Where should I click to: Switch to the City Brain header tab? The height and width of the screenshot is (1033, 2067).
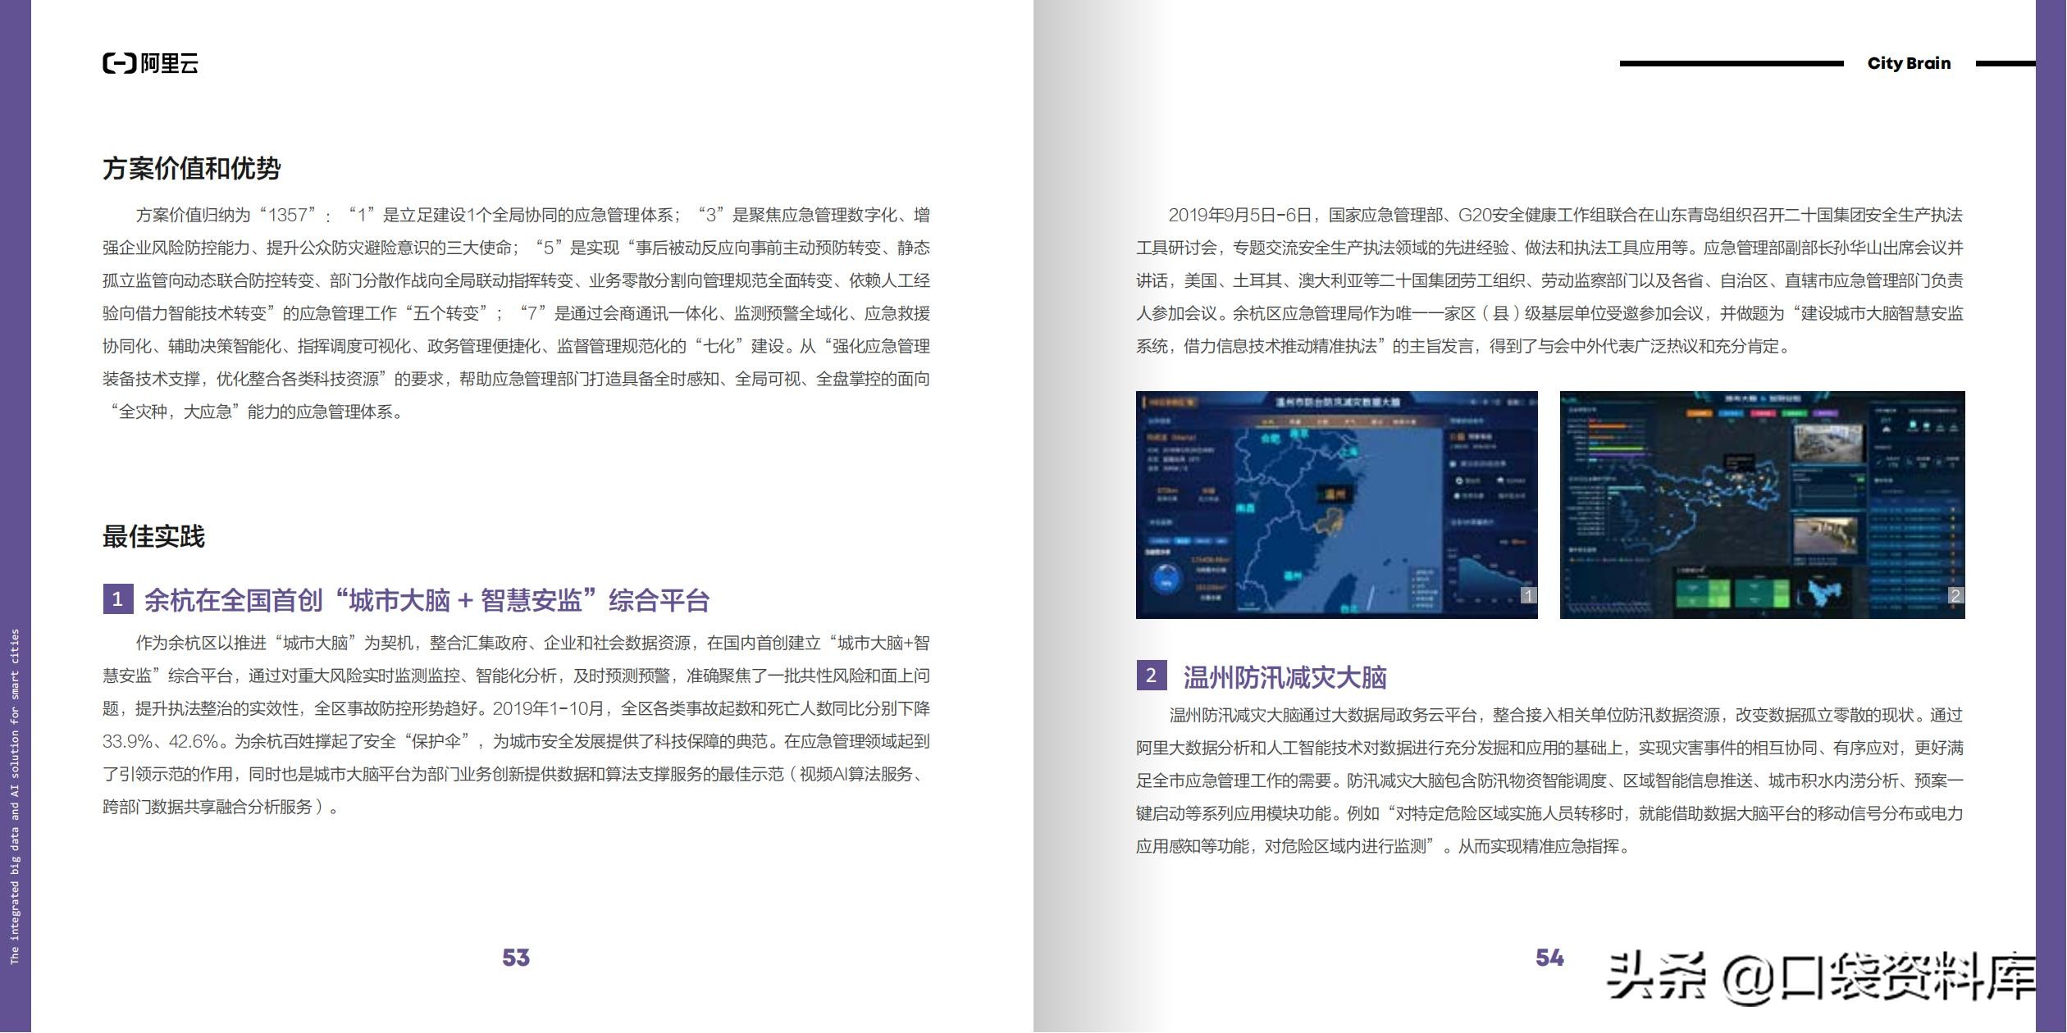(1908, 63)
